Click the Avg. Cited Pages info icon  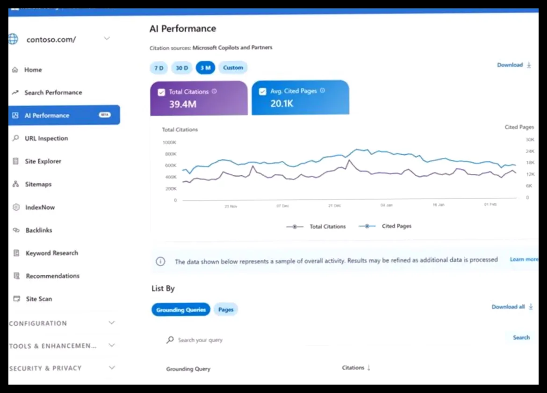(322, 90)
